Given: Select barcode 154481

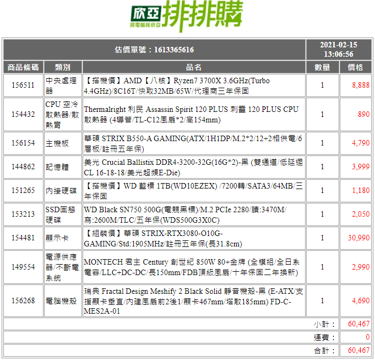Looking at the screenshot, I should click(x=23, y=238).
